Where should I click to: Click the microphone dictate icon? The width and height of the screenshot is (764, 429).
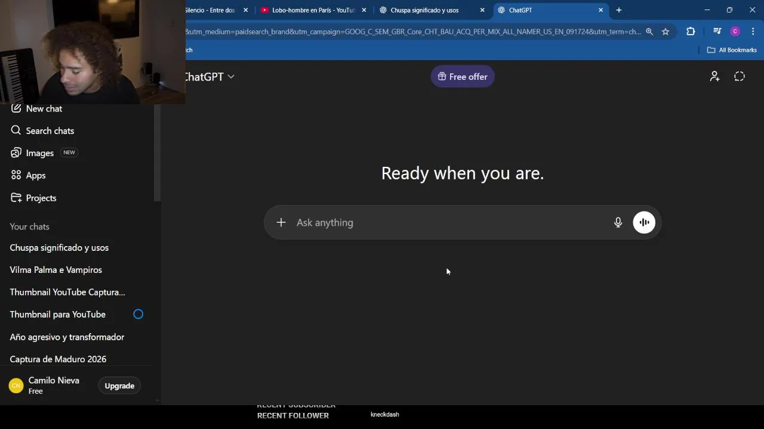618,222
